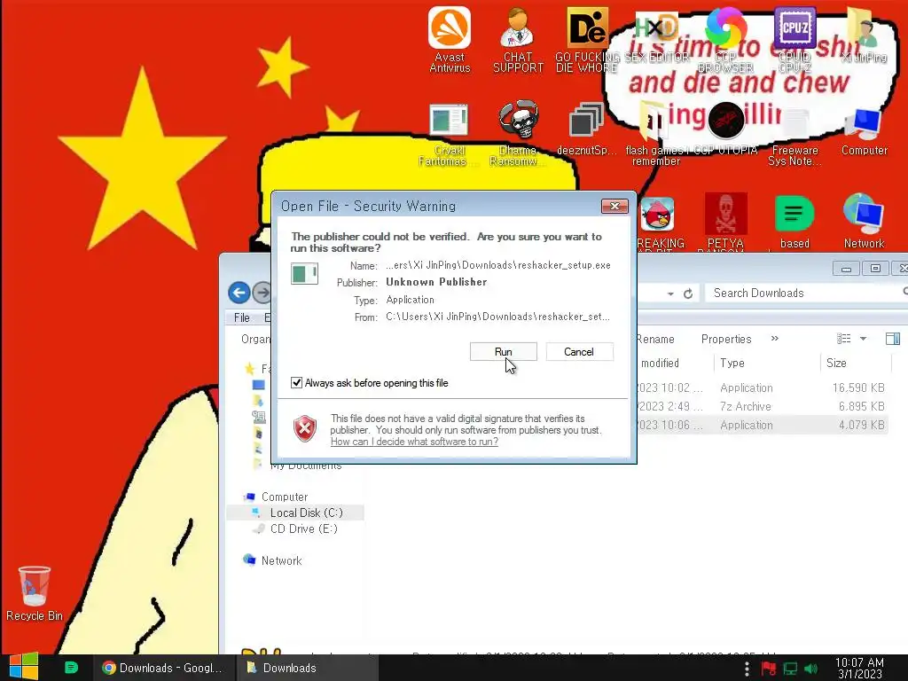The image size is (908, 681).
Task: Sort by the Type column header
Action: (x=767, y=363)
